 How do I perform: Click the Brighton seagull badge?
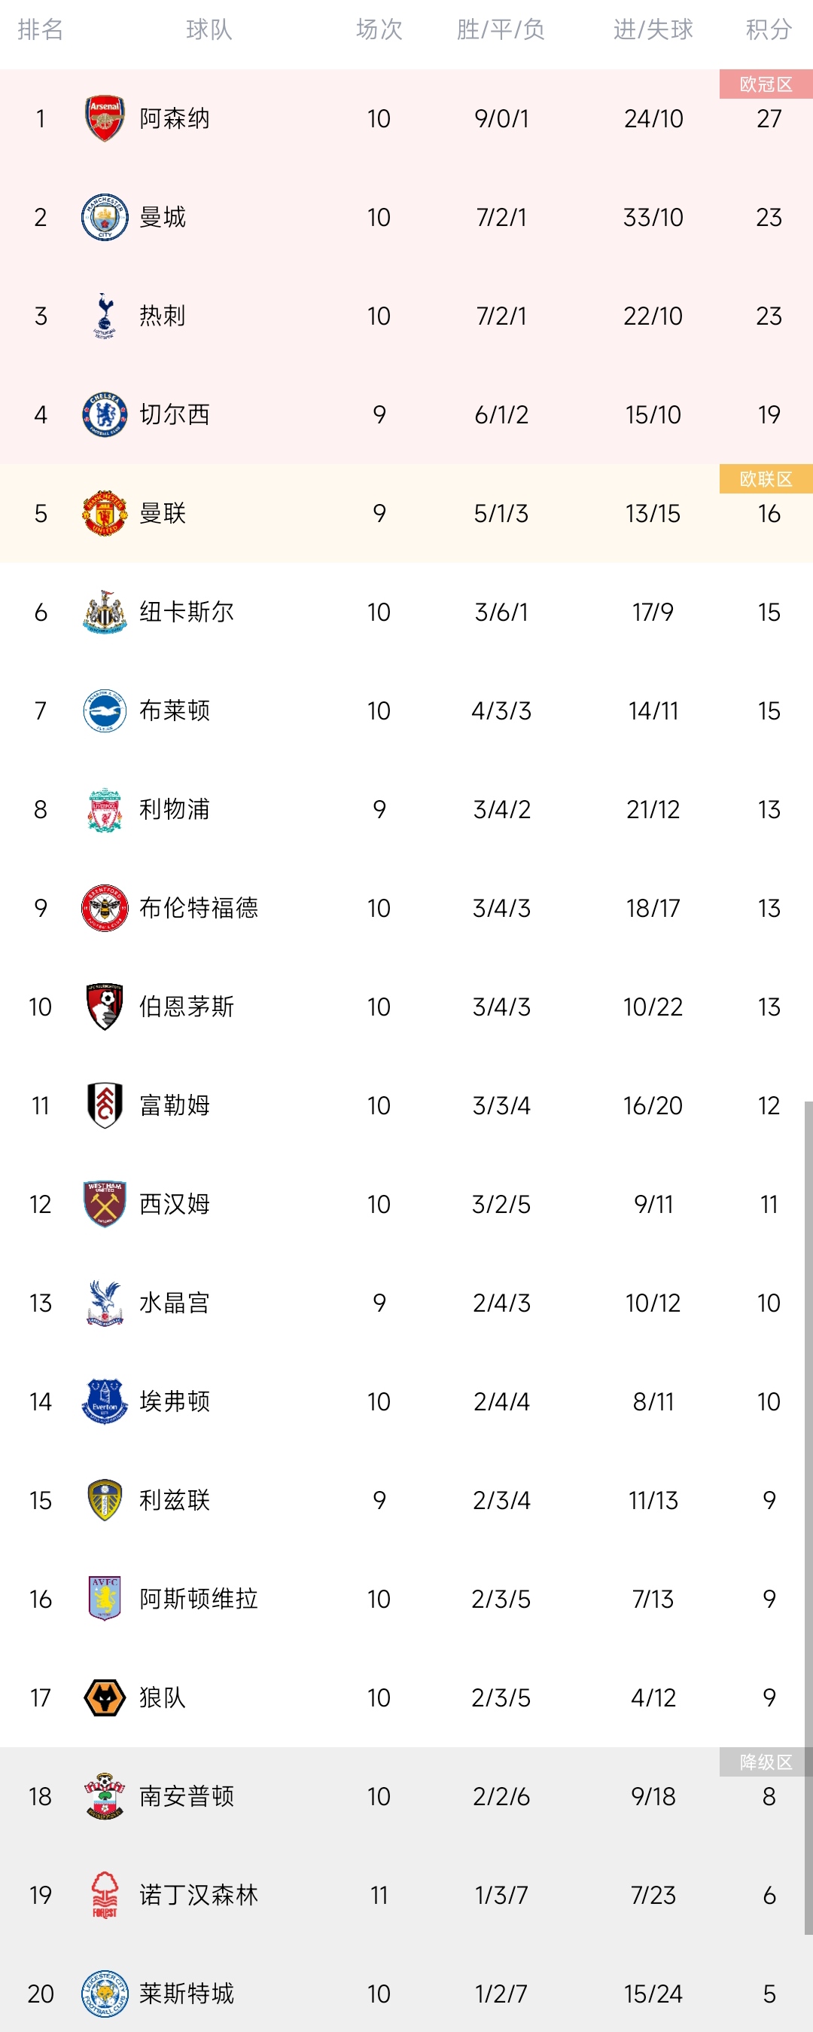pos(105,710)
